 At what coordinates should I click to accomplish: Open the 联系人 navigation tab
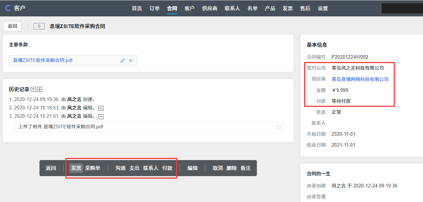(x=232, y=8)
